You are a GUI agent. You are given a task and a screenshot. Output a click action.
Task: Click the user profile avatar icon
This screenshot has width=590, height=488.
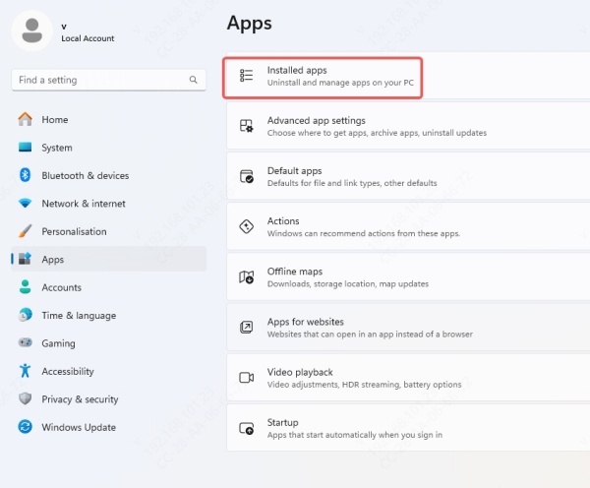click(x=32, y=30)
